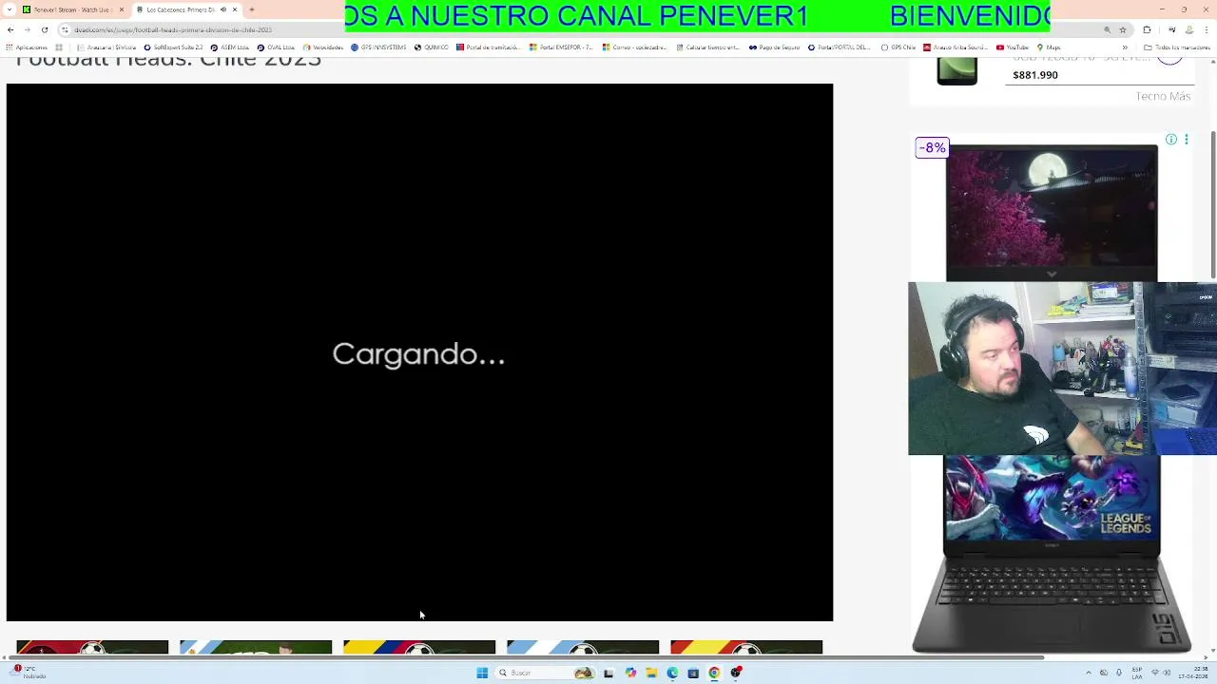View site information icon in address bar
The width and height of the screenshot is (1217, 684).
coord(67,29)
